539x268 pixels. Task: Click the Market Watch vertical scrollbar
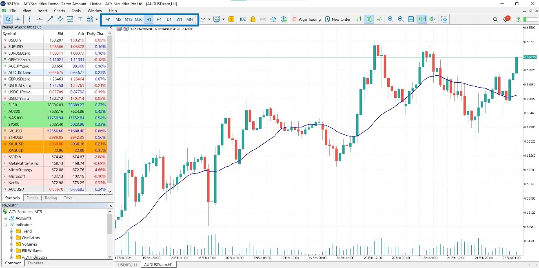[109, 110]
